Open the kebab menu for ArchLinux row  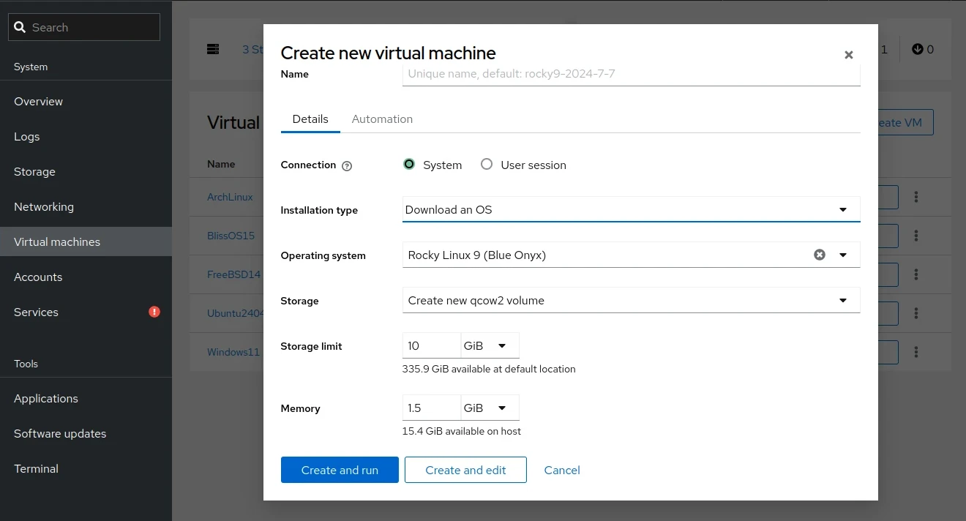pyautogui.click(x=916, y=197)
